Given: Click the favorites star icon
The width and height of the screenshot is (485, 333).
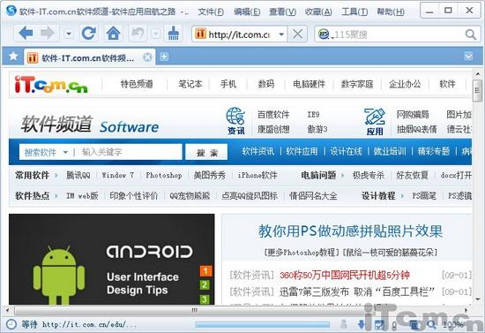Looking at the screenshot, I should coord(13,57).
